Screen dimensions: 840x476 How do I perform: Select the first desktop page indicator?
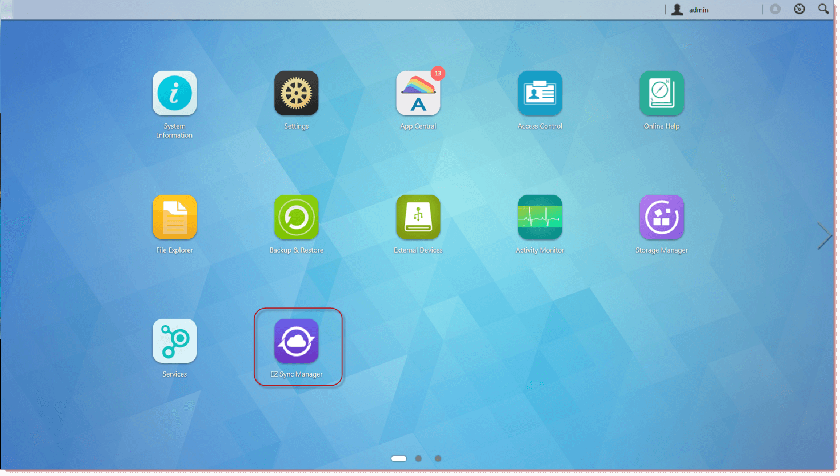click(x=399, y=458)
